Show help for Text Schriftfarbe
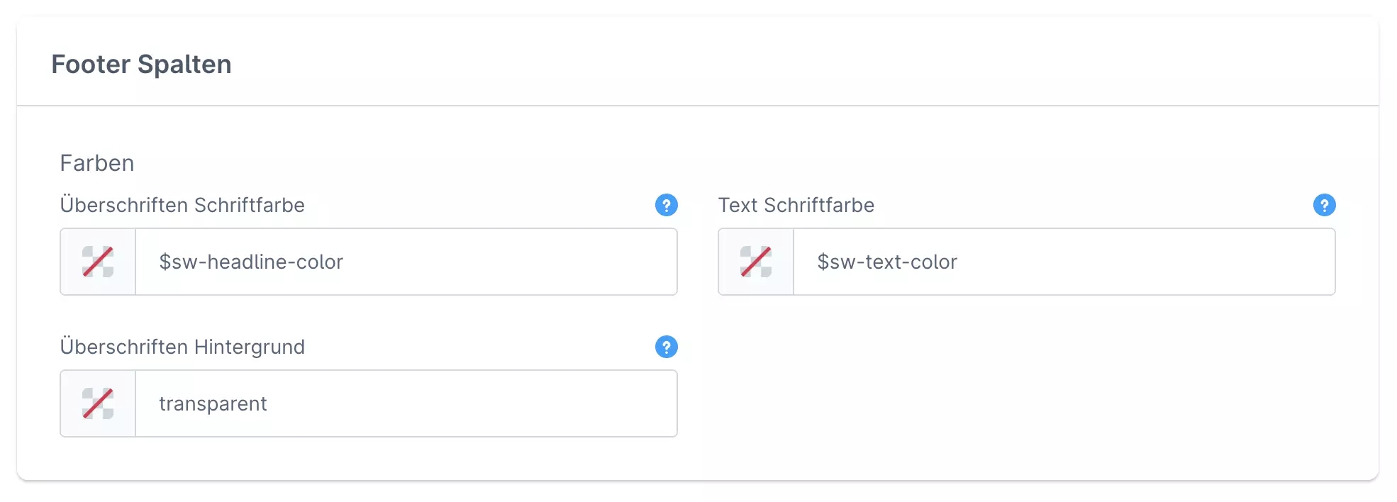Screen dimensions: 1397x502 (x=1324, y=205)
